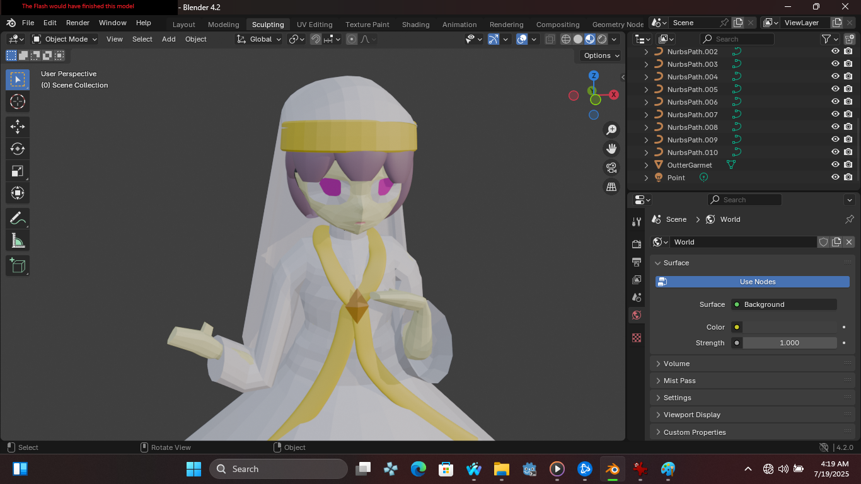Toggle snapping magnet in header
Image resolution: width=861 pixels, height=484 pixels.
316,39
